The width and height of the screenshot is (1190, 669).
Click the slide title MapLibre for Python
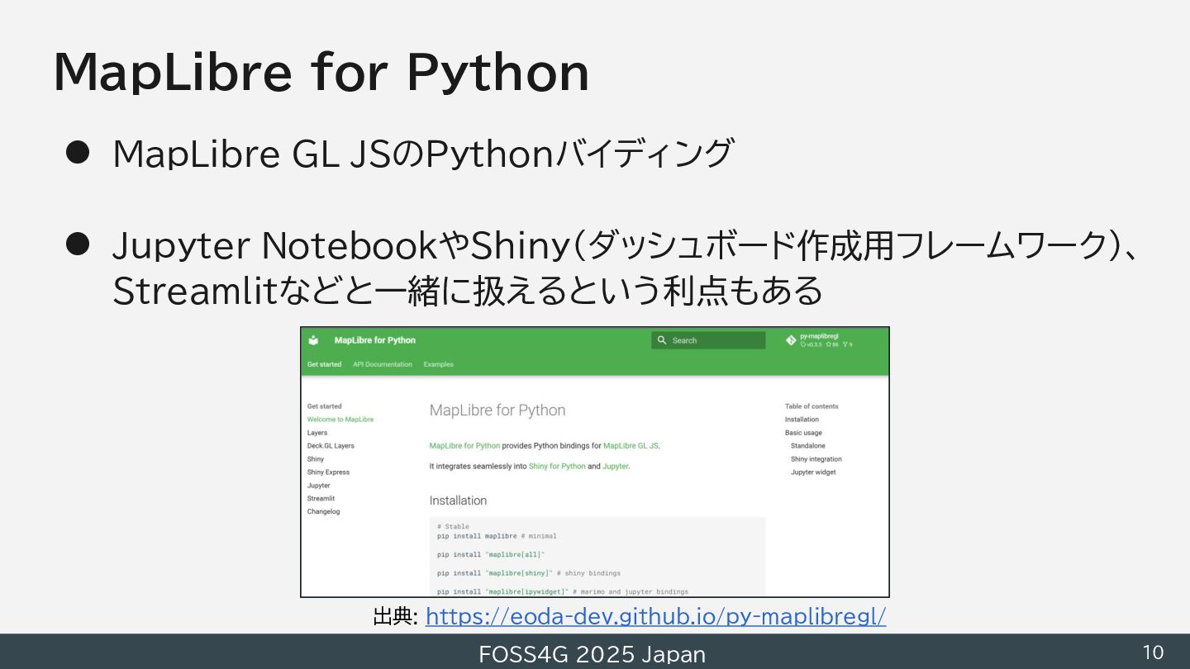(321, 73)
